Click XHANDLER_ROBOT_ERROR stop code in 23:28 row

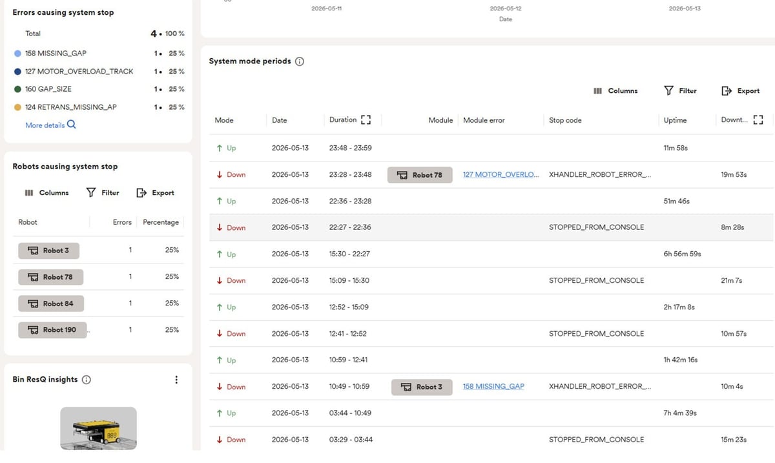pos(600,175)
